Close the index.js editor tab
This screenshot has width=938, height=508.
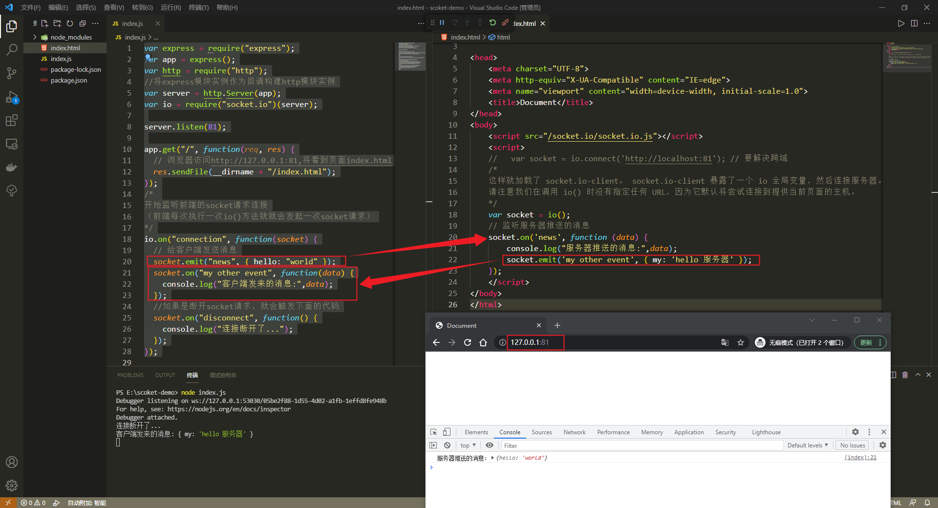coord(158,23)
